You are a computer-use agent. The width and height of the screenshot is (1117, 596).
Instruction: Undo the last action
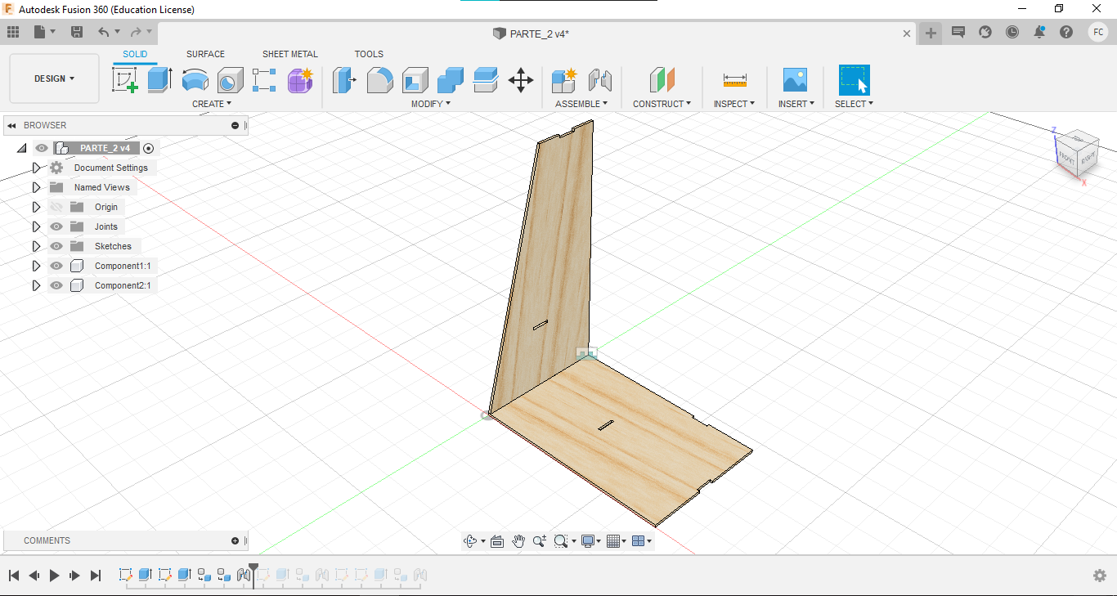[104, 32]
